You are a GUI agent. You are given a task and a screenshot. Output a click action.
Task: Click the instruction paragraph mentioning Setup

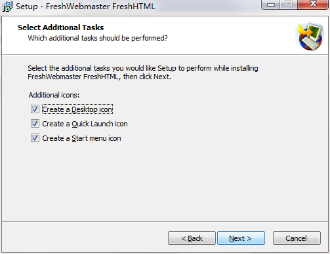click(143, 72)
